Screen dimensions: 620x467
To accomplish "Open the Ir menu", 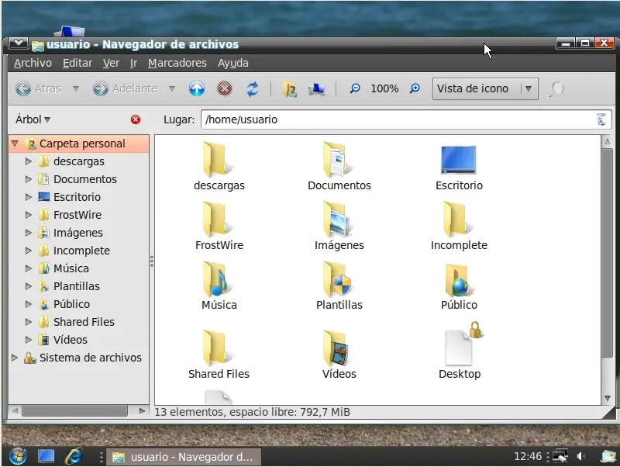I will [x=133, y=63].
